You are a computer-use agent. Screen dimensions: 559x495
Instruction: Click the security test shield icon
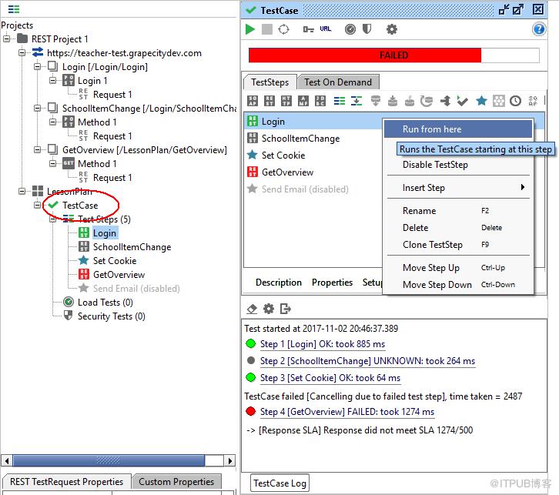click(367, 28)
